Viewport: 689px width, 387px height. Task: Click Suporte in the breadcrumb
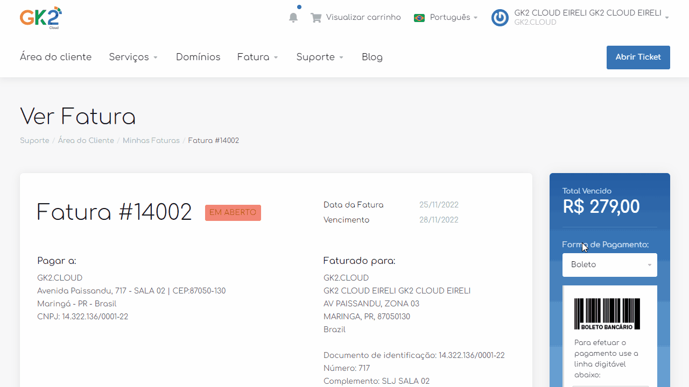point(34,141)
